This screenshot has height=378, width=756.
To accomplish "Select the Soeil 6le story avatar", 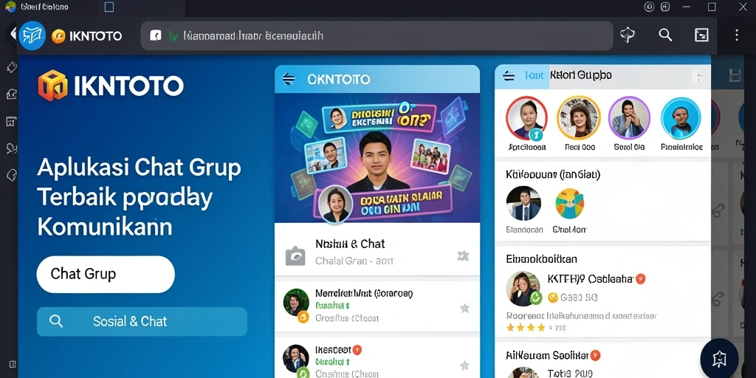I will tap(629, 118).
